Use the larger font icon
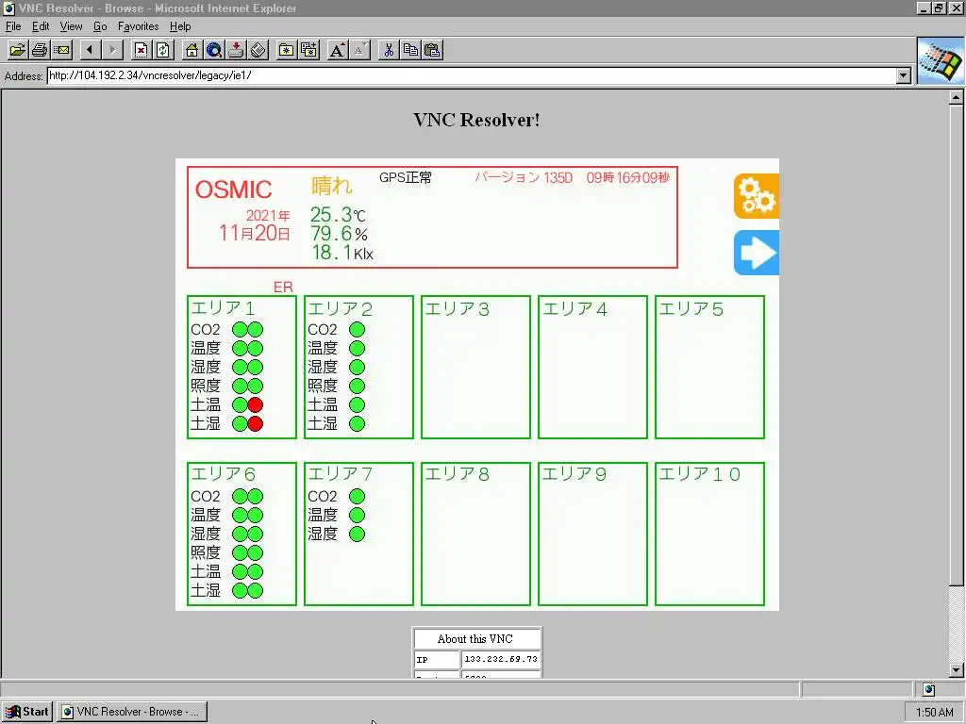Viewport: 966px width, 724px height. [337, 50]
